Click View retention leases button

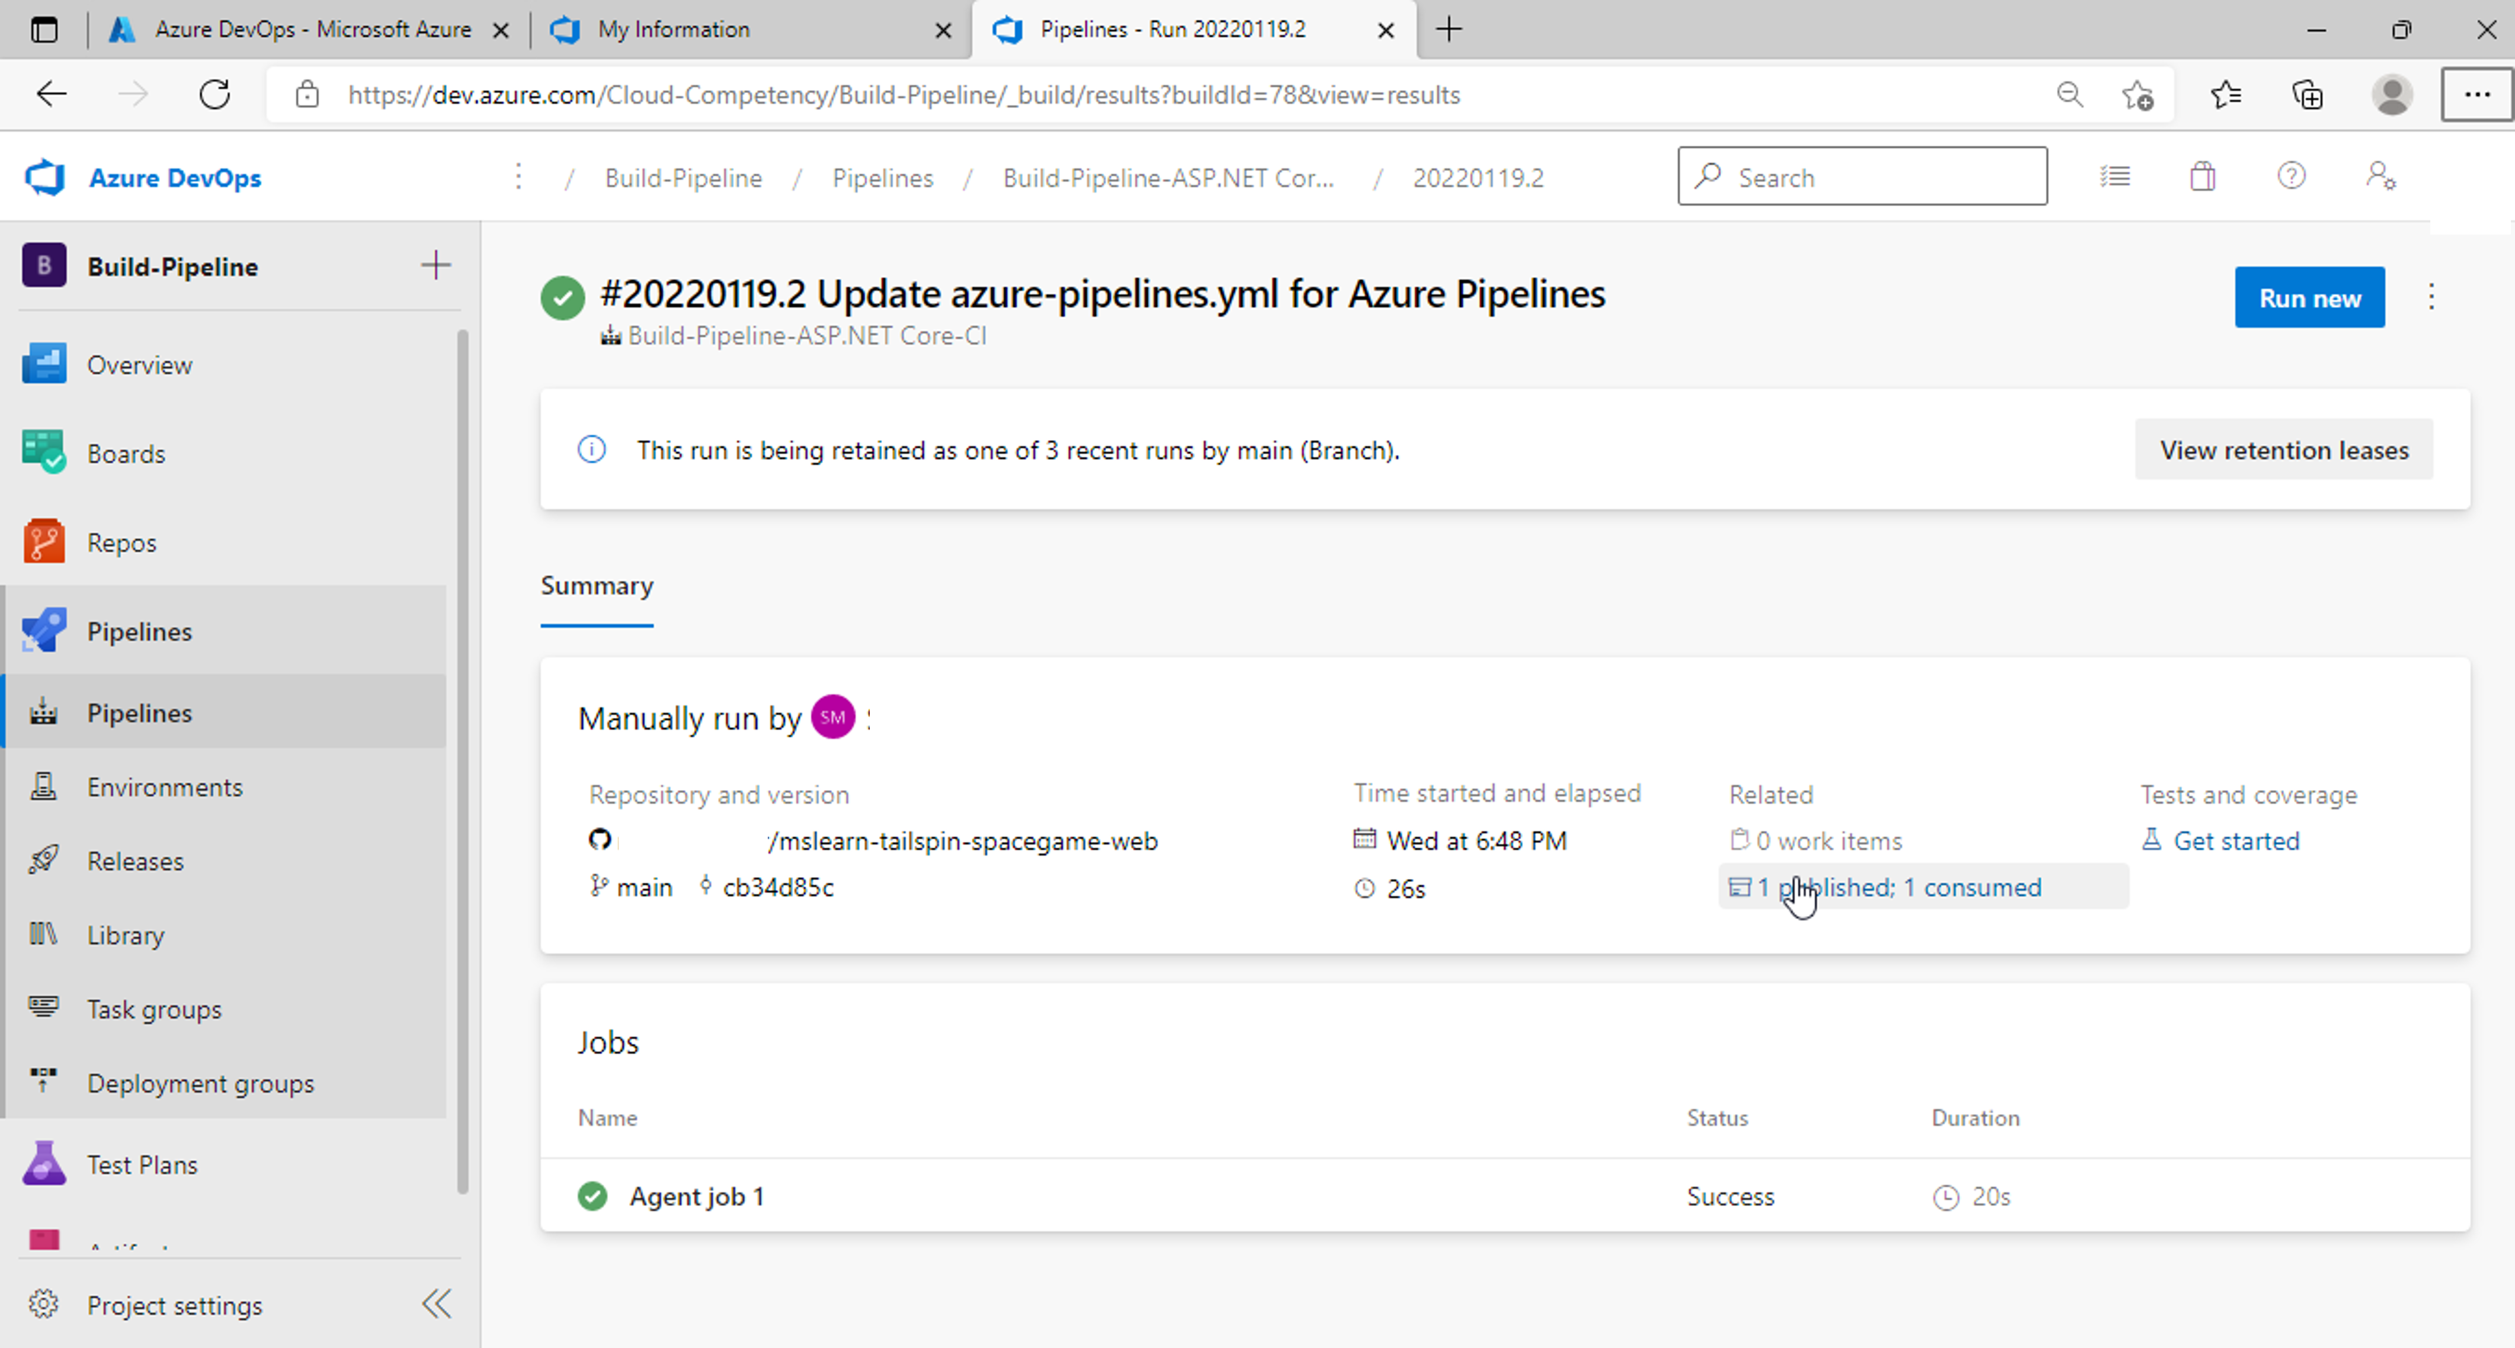tap(2283, 450)
